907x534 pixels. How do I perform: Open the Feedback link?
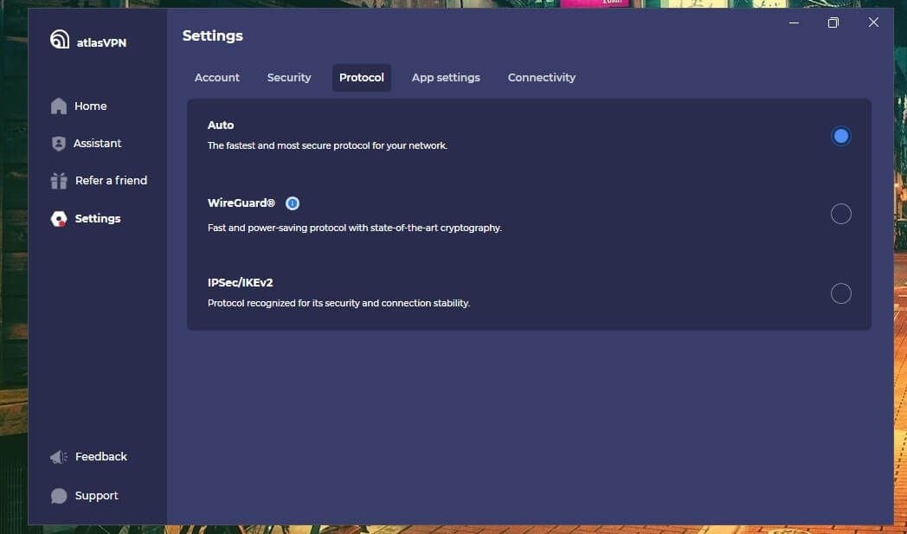pyautogui.click(x=101, y=456)
